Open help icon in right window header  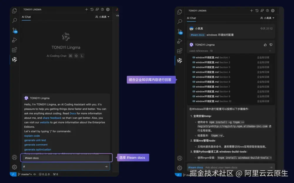[267, 11]
